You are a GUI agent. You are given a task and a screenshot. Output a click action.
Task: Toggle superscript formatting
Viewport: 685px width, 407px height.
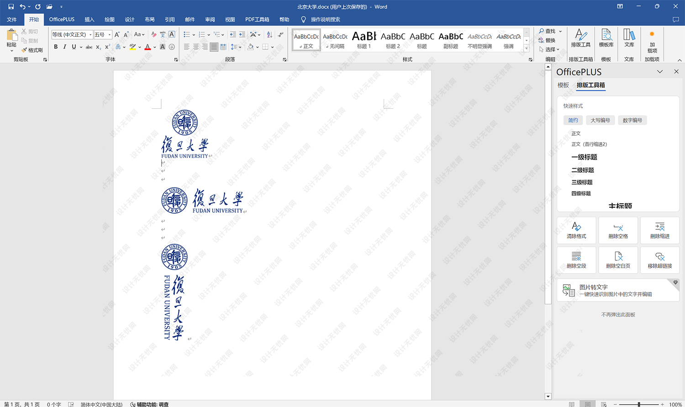[x=107, y=47]
